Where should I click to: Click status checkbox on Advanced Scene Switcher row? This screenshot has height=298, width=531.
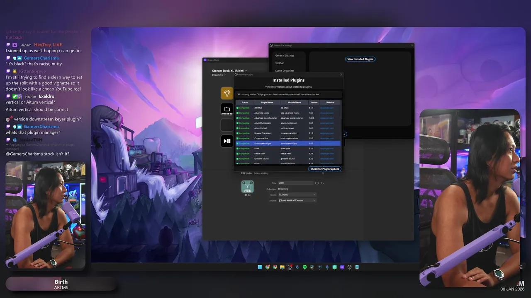(x=238, y=118)
